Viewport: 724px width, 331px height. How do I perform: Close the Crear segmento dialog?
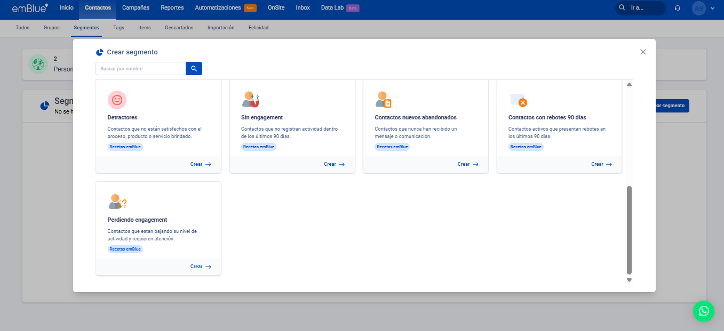[643, 52]
